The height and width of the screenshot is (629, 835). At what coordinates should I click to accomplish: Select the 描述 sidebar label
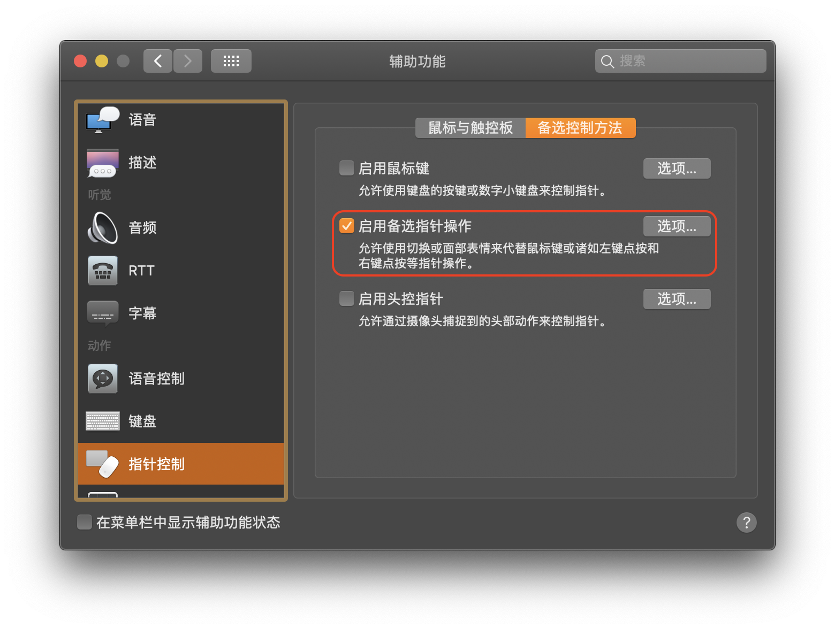(x=142, y=163)
